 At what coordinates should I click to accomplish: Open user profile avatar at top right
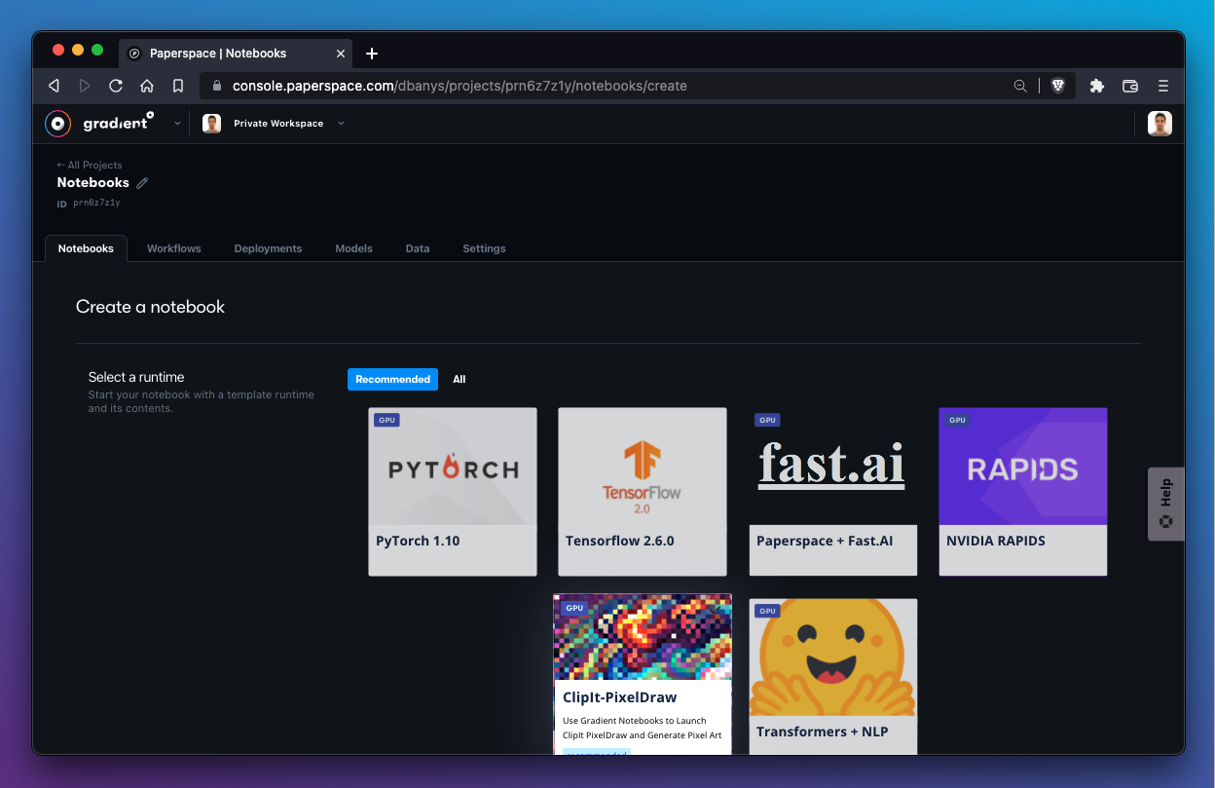point(1160,123)
